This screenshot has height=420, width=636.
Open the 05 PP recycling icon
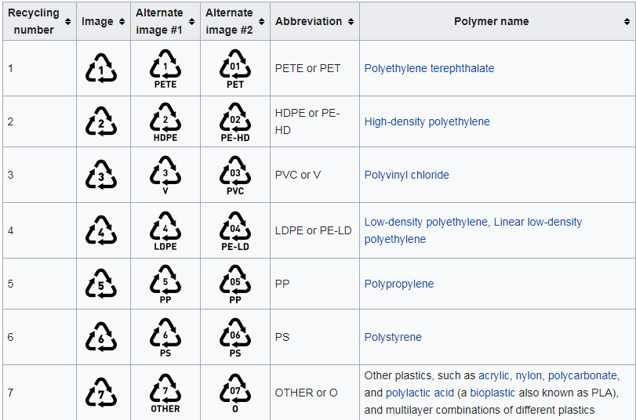coord(235,284)
